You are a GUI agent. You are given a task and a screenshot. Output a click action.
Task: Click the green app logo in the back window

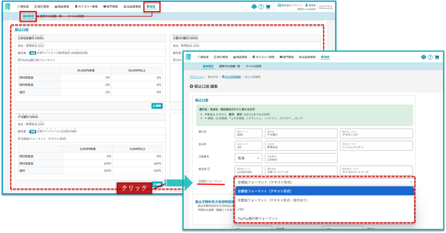(7, 6)
